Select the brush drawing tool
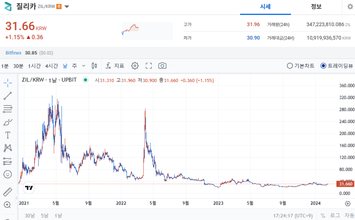The width and height of the screenshot is (355, 220). coord(8,122)
